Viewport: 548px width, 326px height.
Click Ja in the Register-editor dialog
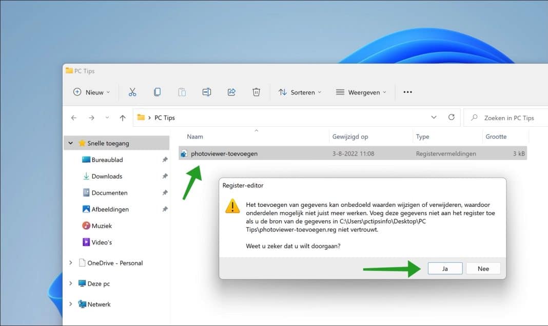pyautogui.click(x=444, y=268)
